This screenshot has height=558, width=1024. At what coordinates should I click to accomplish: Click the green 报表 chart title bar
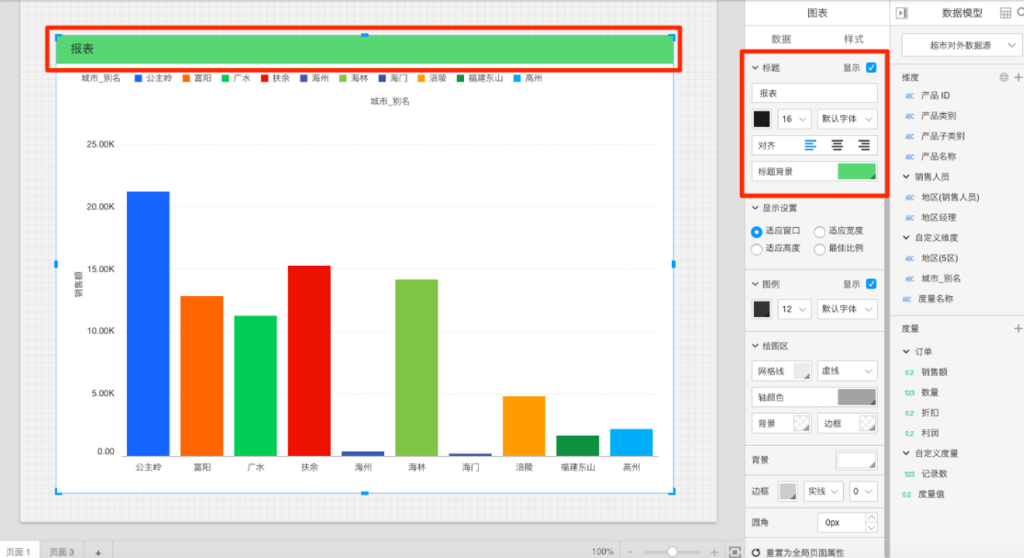coord(364,49)
